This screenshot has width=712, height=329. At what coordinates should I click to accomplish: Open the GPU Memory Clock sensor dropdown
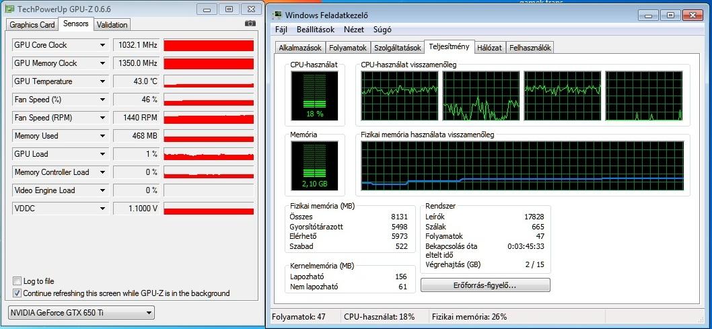[102, 63]
